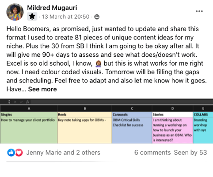
Task: Open the three-dot post options menu
Action: click(x=199, y=11)
